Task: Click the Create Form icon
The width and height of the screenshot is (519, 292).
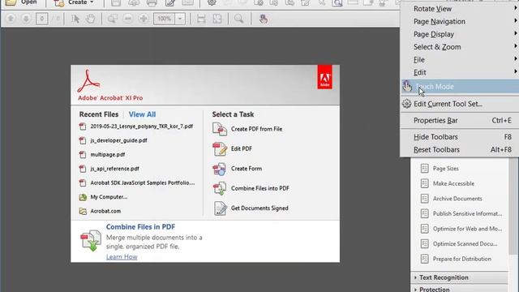Action: (x=220, y=169)
